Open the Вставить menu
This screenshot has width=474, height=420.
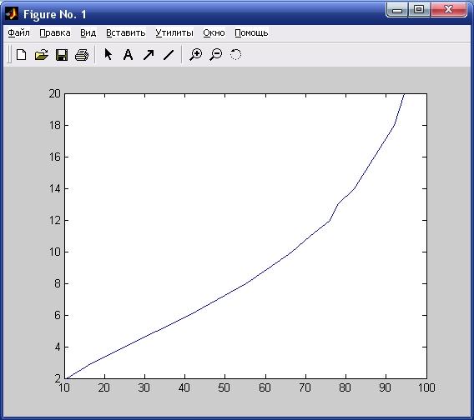(x=126, y=32)
